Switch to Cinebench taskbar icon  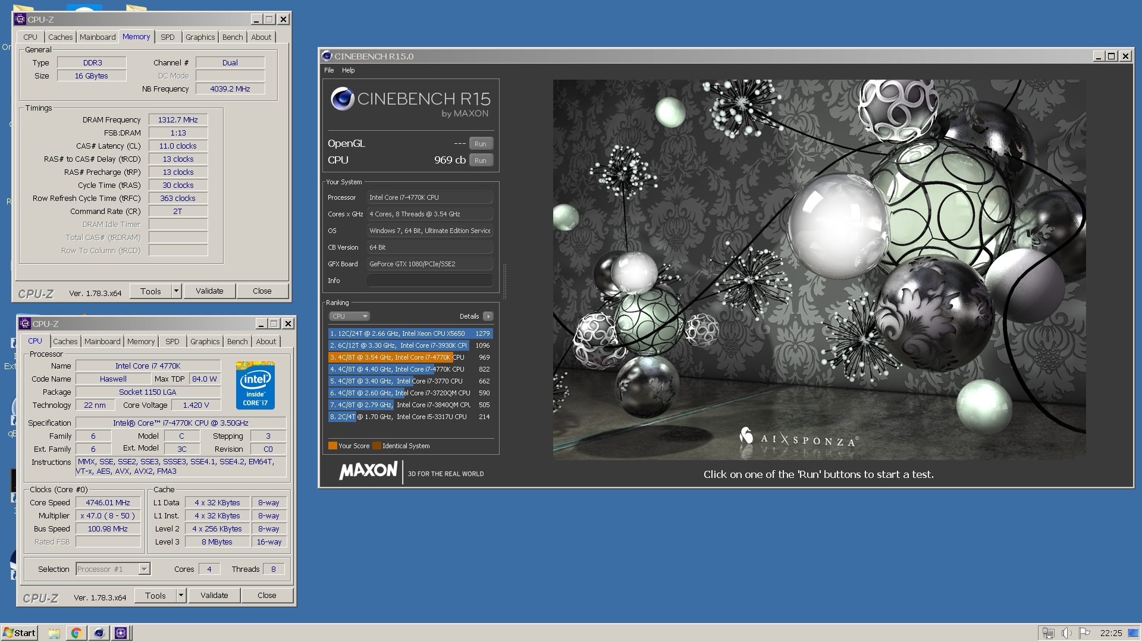coord(99,633)
